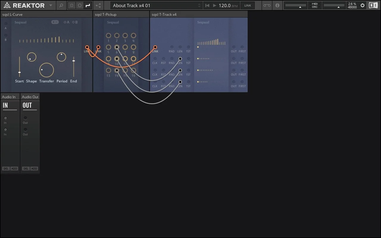Image resolution: width=381 pixels, height=238 pixels.
Task: Select the sqsl T-Track x4 block header
Action: 199,14
